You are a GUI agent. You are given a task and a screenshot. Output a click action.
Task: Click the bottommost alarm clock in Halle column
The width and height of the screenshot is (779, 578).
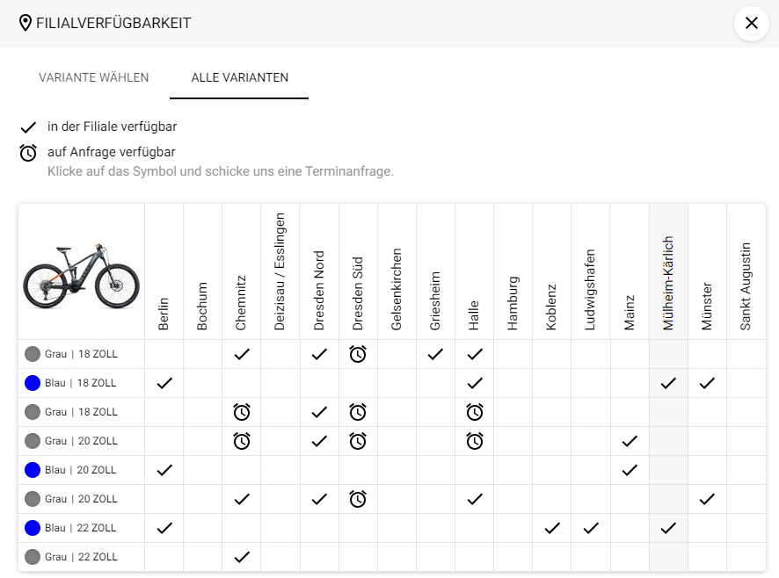pos(475,441)
